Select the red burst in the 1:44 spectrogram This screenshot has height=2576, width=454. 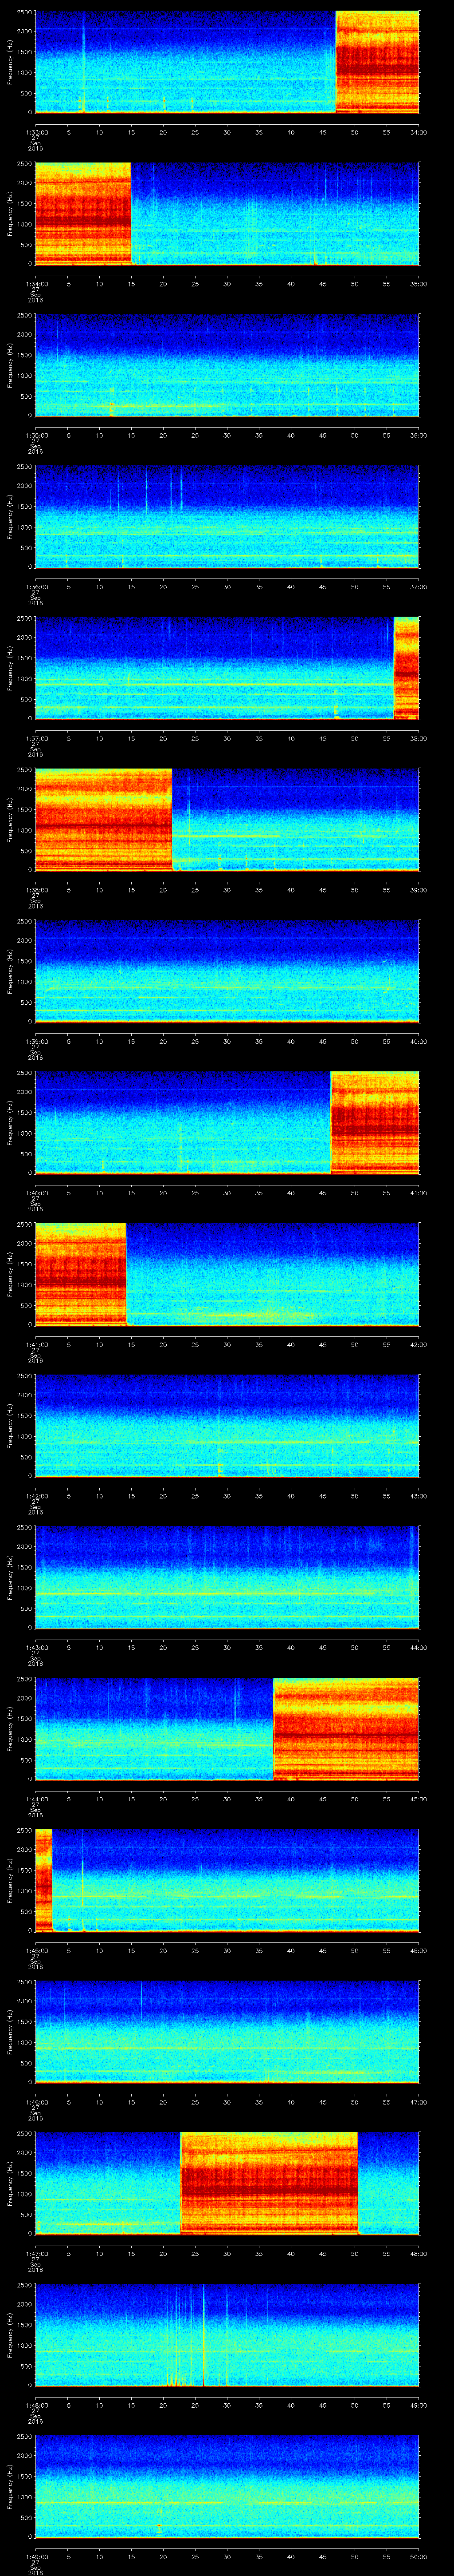[x=345, y=1728]
